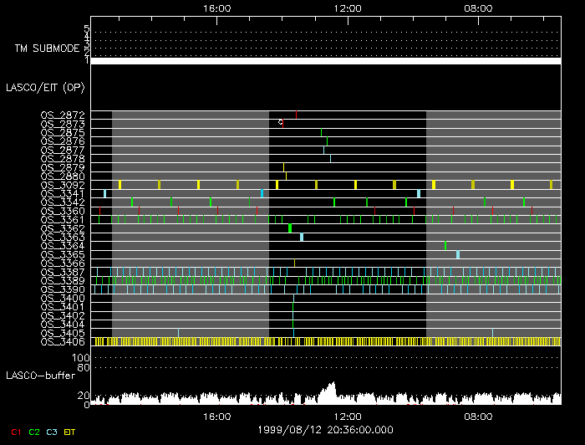The width and height of the screenshot is (585, 445).
Task: Click the green marker on the OS_2875 row
Action: click(322, 132)
